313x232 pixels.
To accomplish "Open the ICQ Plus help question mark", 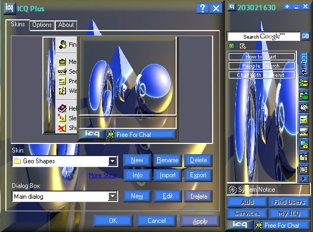I will (x=202, y=9).
